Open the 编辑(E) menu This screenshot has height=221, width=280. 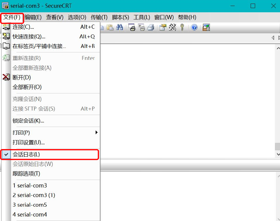[x=33, y=17]
